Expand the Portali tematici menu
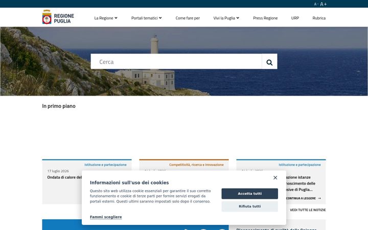Viewport: 368px width, 230px height. point(147,18)
